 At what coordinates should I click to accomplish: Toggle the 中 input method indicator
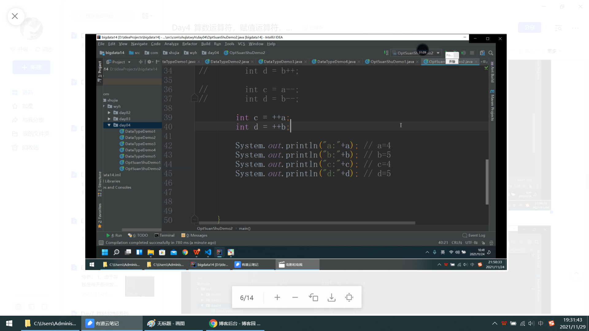coord(541,323)
